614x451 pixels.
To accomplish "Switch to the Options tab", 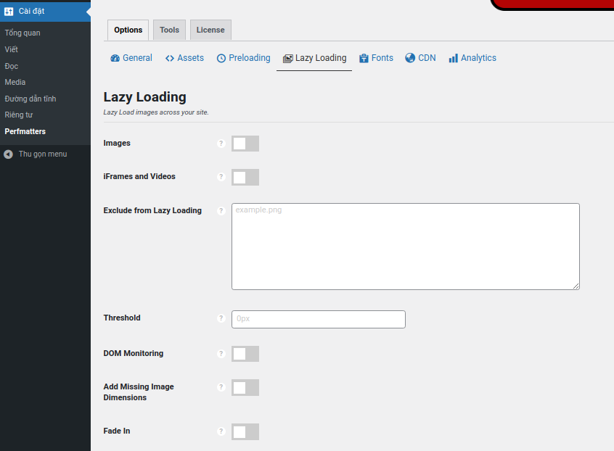I will (x=128, y=30).
